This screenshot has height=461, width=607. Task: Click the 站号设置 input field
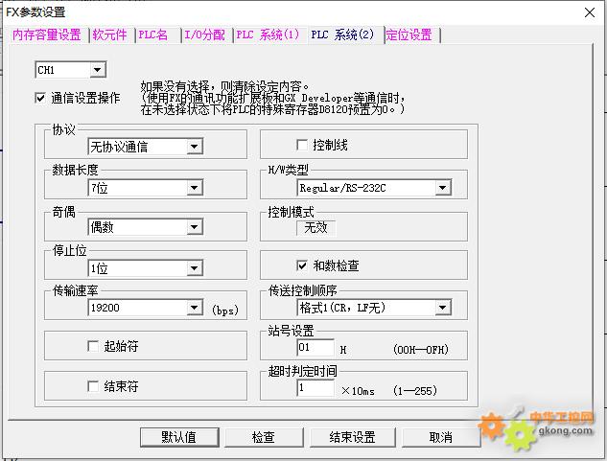[x=315, y=348]
